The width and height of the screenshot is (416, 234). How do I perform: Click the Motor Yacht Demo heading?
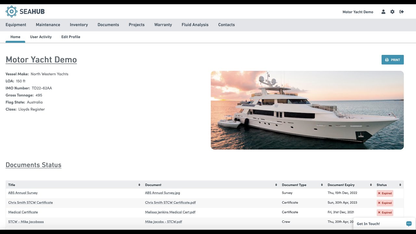pyautogui.click(x=41, y=60)
